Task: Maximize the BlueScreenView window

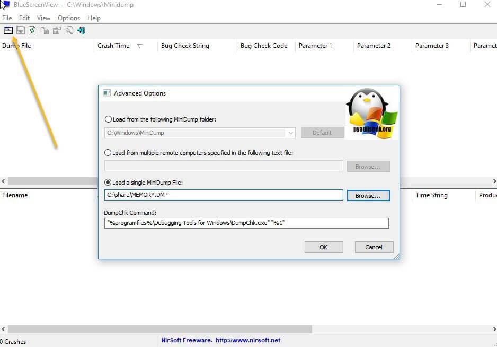Action: pyautogui.click(x=463, y=4)
